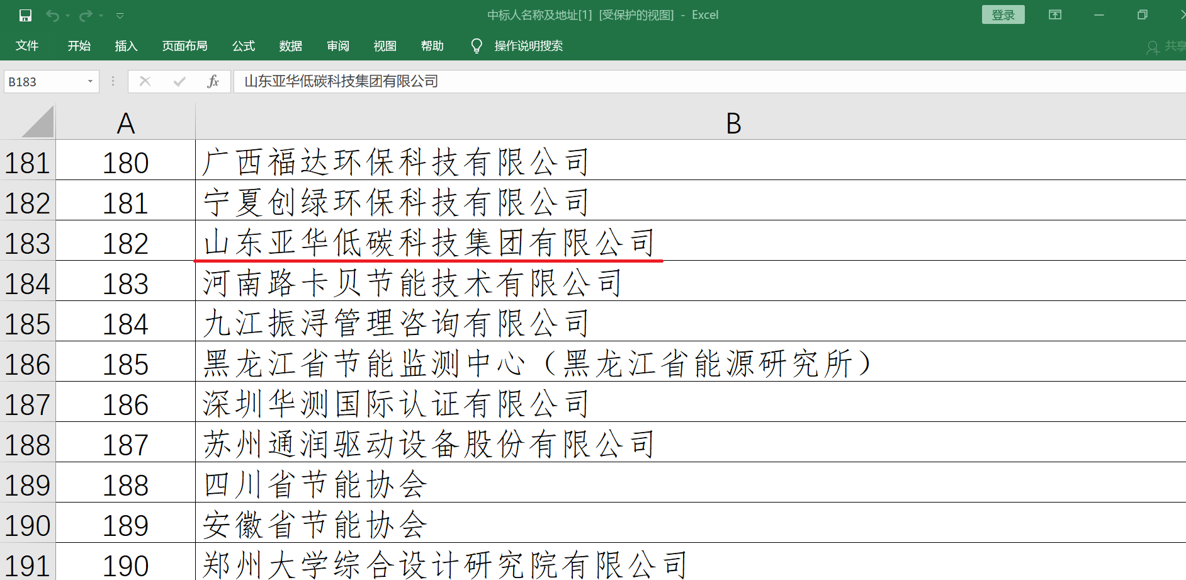
Task: Click into the 操作说明搜索 search field
Action: point(528,46)
